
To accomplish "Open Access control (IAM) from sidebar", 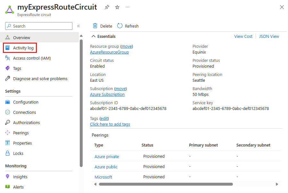I will [32, 58].
